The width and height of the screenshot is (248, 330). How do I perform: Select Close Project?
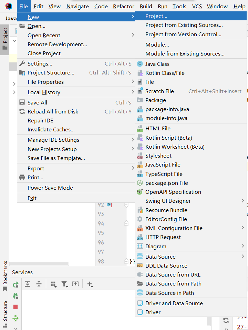click(x=76, y=53)
